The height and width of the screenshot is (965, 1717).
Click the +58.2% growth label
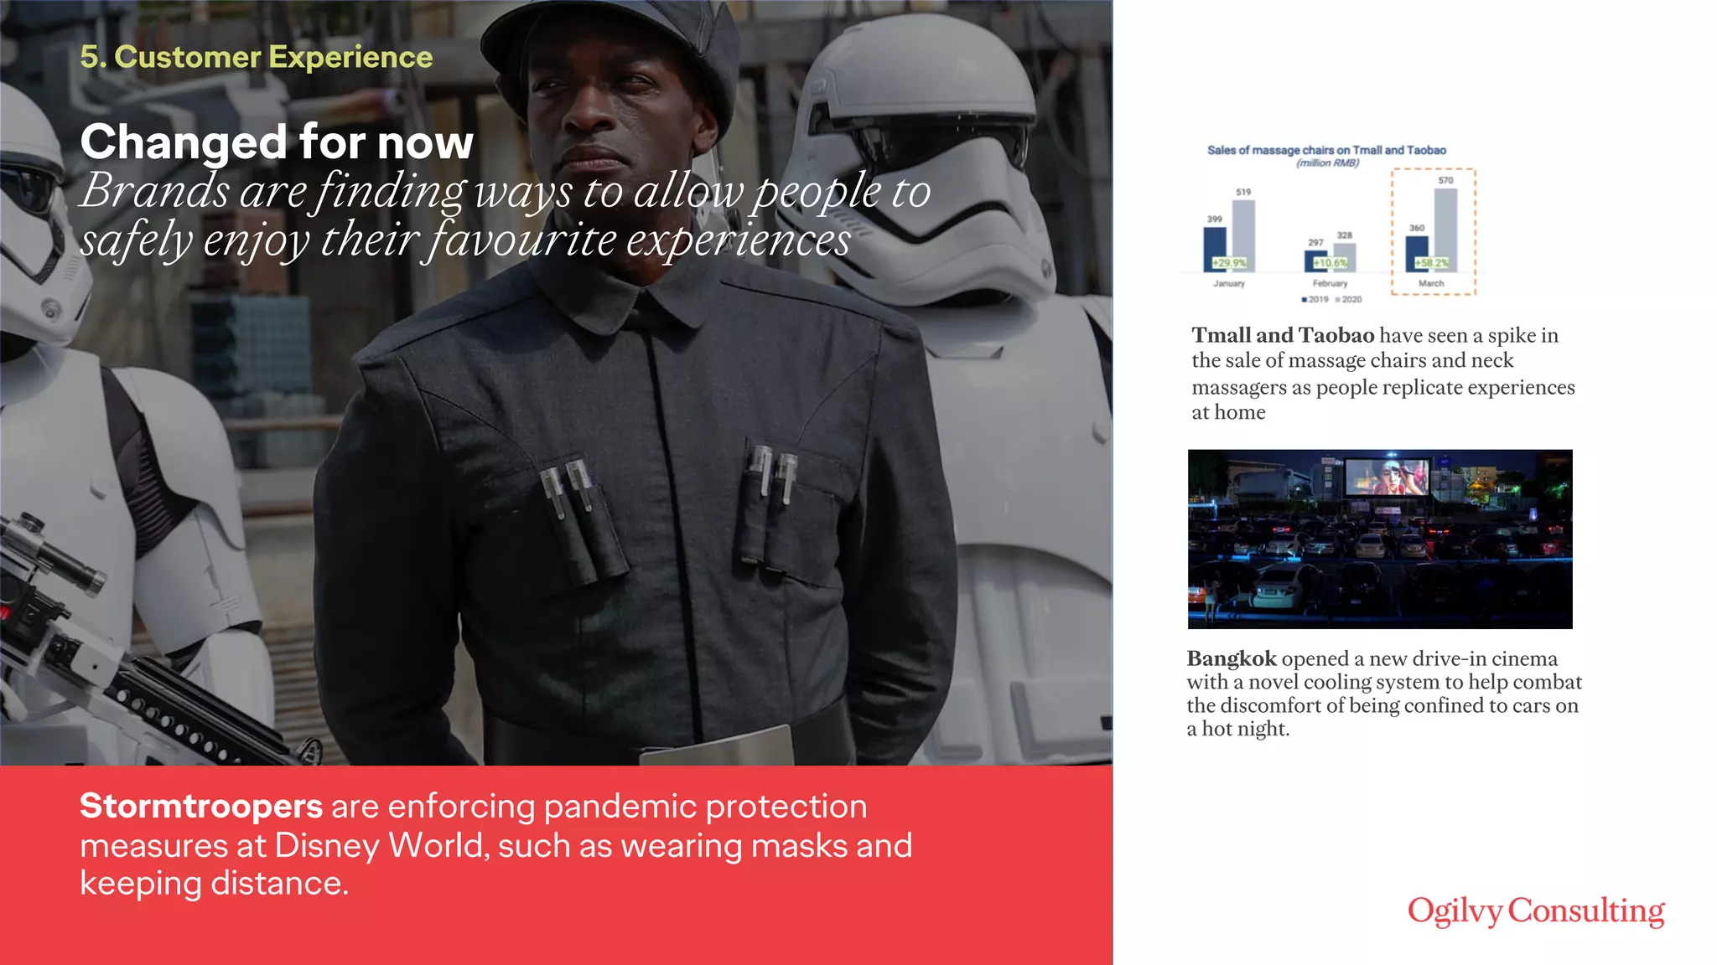point(1431,263)
